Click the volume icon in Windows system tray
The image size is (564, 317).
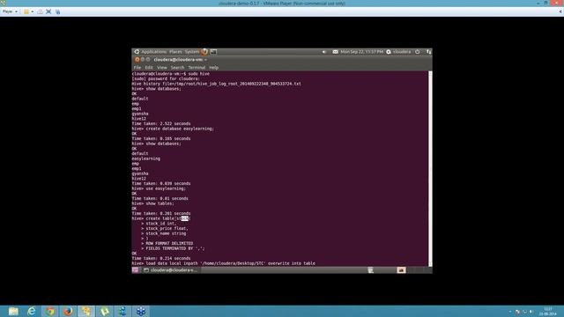coord(531,312)
